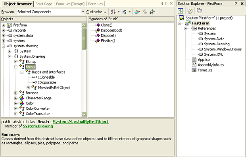Select the ICloneable interface item
The height and width of the screenshot is (157, 246).
46,78
